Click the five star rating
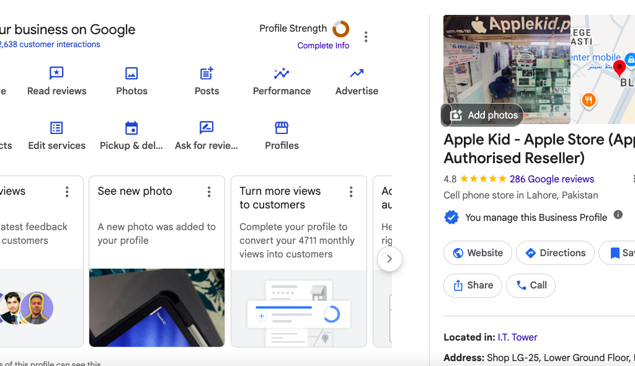Image resolution: width=635 pixels, height=366 pixels. [x=483, y=179]
